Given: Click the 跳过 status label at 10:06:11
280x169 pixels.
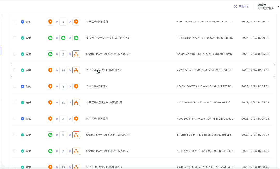Looking at the screenshot, I should [x=29, y=22].
